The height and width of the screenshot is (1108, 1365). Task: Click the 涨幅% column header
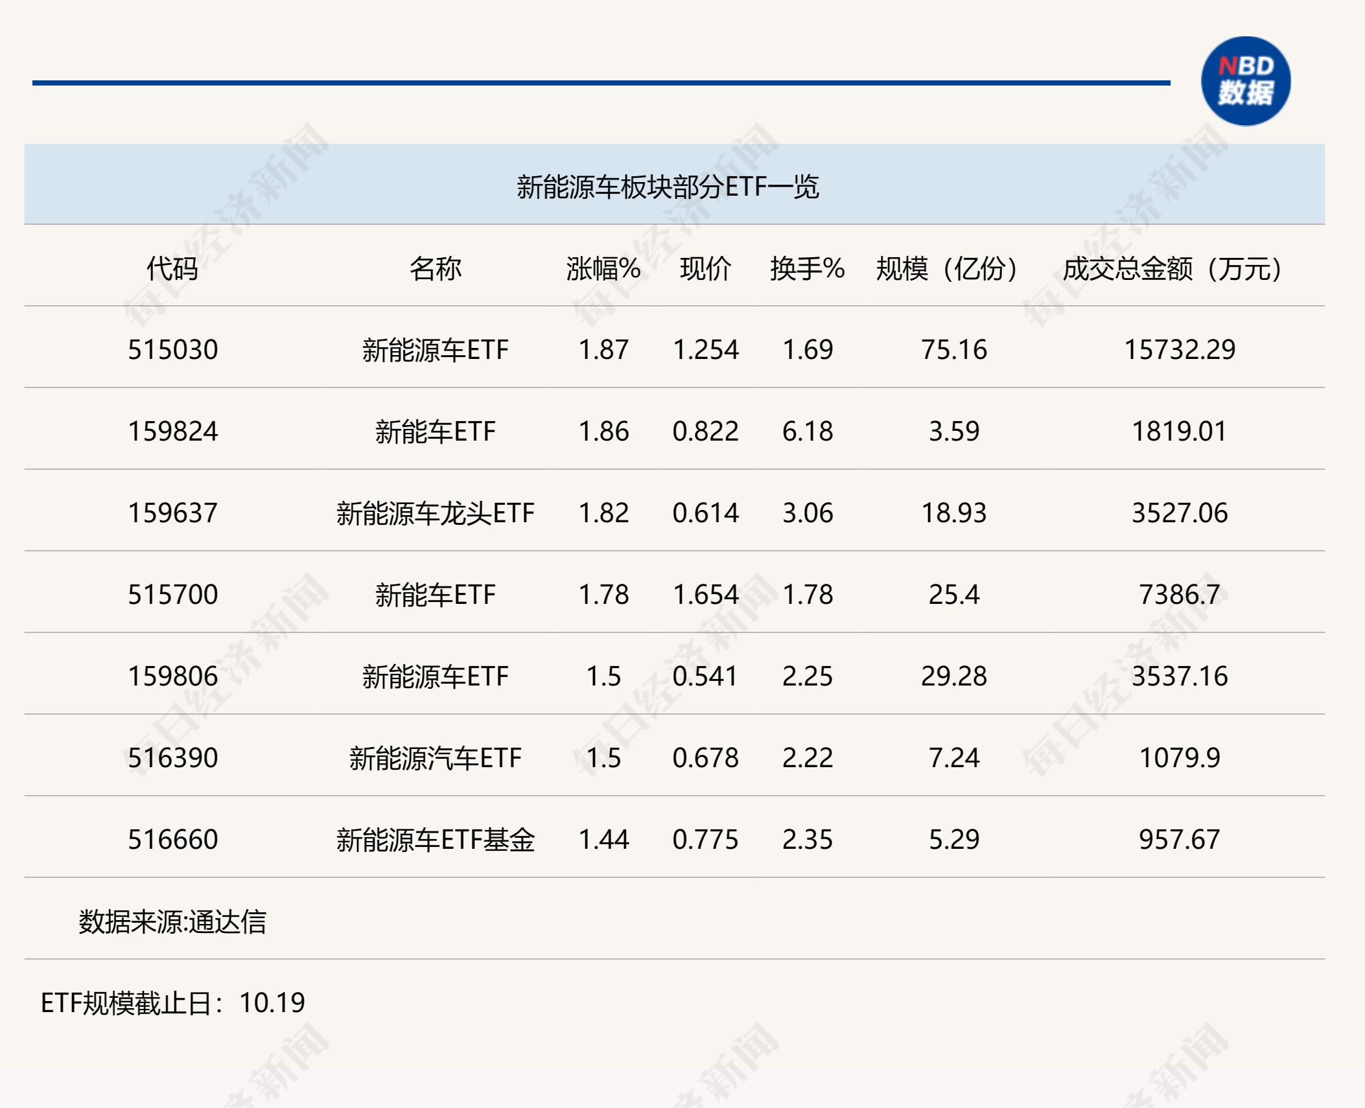603,268
